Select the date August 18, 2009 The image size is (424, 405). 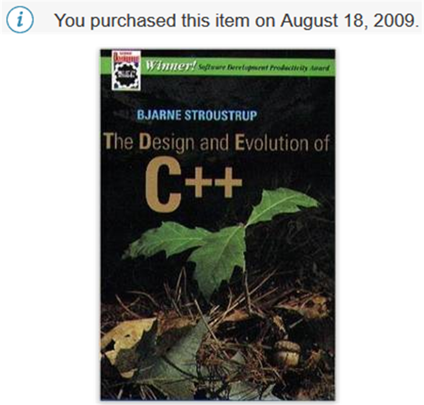[x=349, y=20]
